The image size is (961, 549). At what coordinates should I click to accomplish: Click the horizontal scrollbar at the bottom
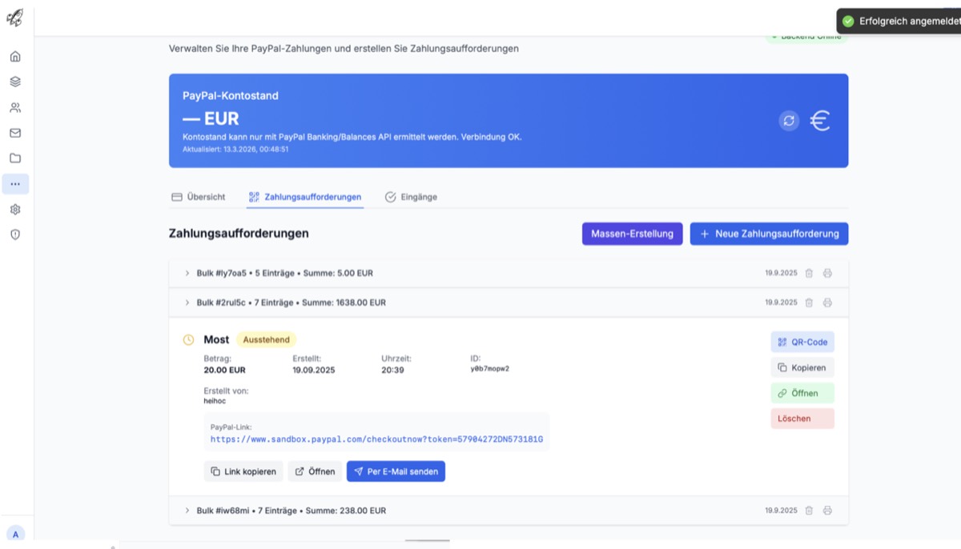(428, 541)
